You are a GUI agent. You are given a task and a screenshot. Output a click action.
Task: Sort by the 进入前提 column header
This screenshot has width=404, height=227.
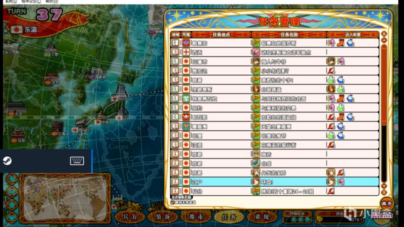click(x=353, y=35)
